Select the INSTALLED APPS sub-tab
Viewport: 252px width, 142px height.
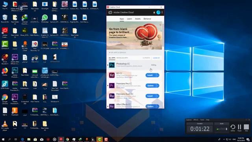coord(122,58)
